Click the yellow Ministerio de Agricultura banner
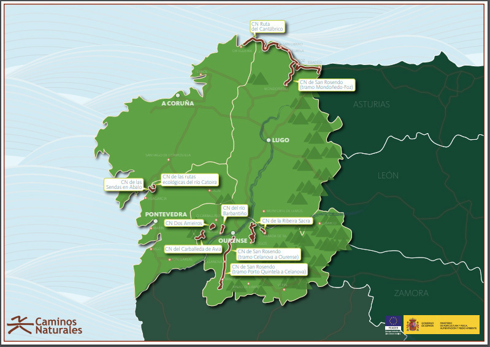This screenshot has height=347, width=490. click(x=440, y=324)
